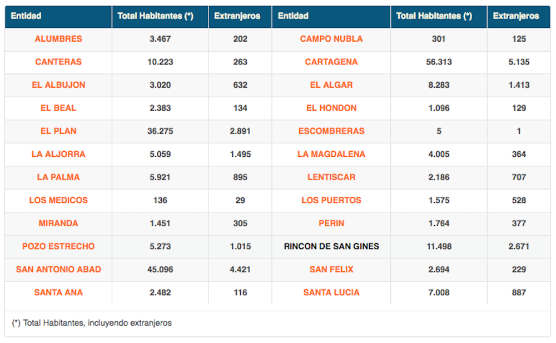The height and width of the screenshot is (343, 556).
Task: Open the ALUMBRES entity link
Action: click(x=58, y=39)
